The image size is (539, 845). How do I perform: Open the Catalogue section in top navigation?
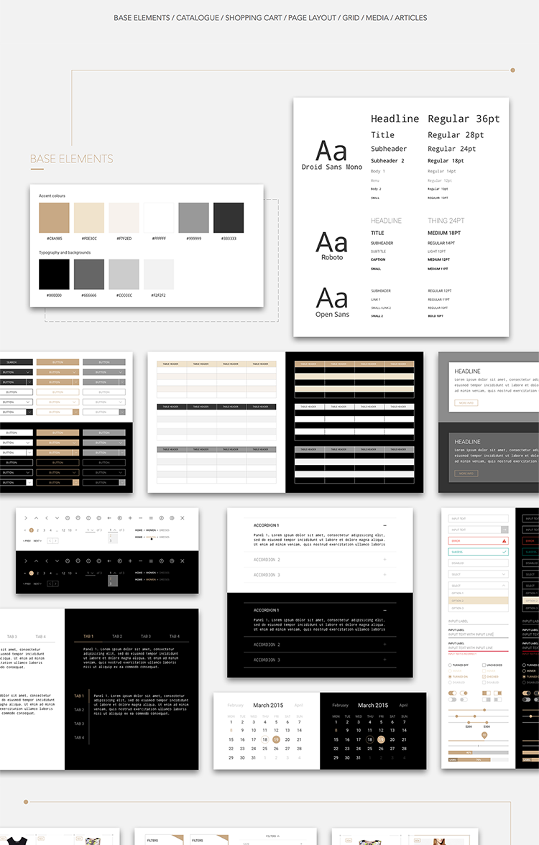coord(197,18)
